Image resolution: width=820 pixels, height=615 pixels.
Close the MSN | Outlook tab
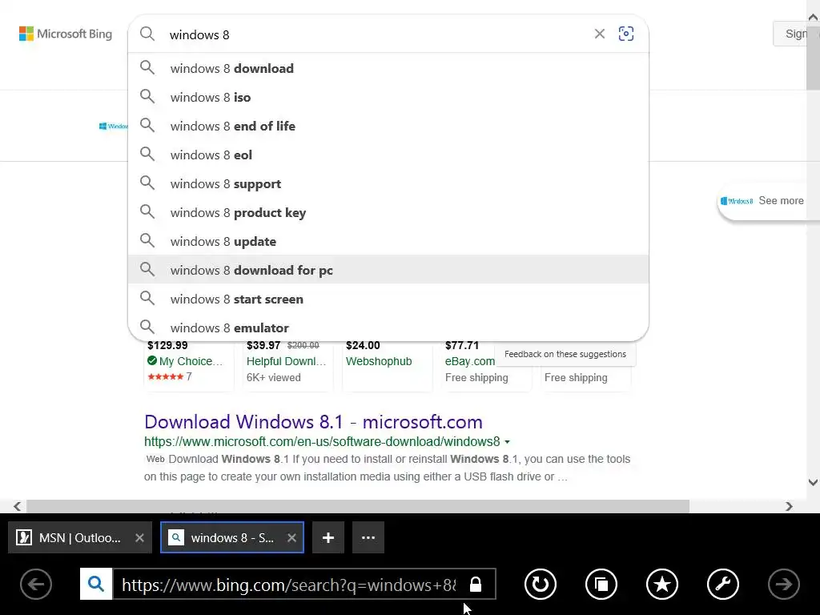coord(139,537)
